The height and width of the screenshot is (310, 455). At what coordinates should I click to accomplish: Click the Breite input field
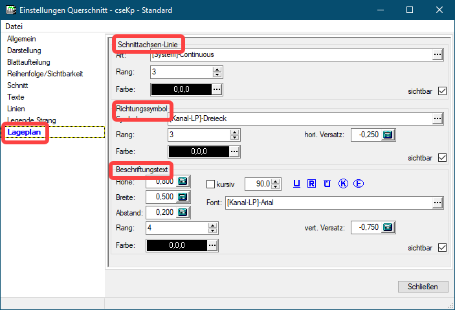point(161,197)
